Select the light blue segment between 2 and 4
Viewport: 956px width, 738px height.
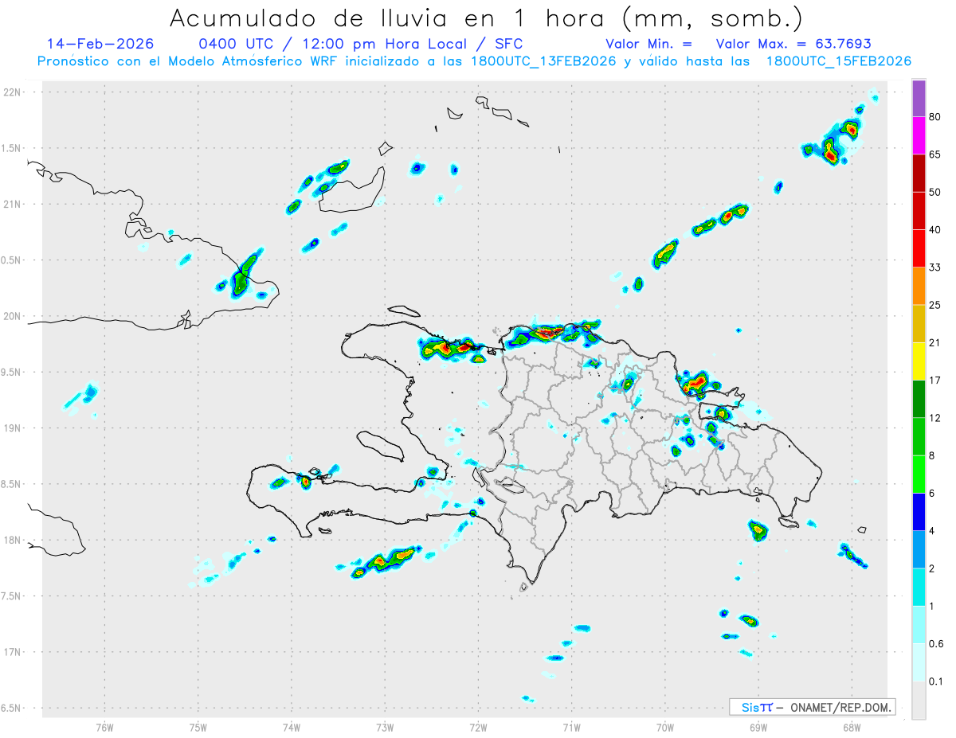(919, 549)
